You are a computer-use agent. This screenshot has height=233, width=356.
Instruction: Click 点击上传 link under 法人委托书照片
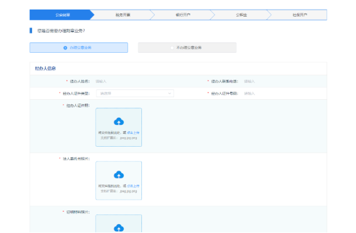tap(133, 186)
